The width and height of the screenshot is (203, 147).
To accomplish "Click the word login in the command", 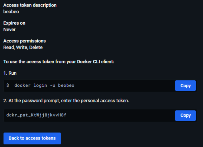I will (x=39, y=86).
